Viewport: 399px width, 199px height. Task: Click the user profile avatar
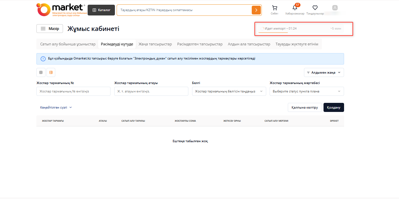click(x=335, y=8)
